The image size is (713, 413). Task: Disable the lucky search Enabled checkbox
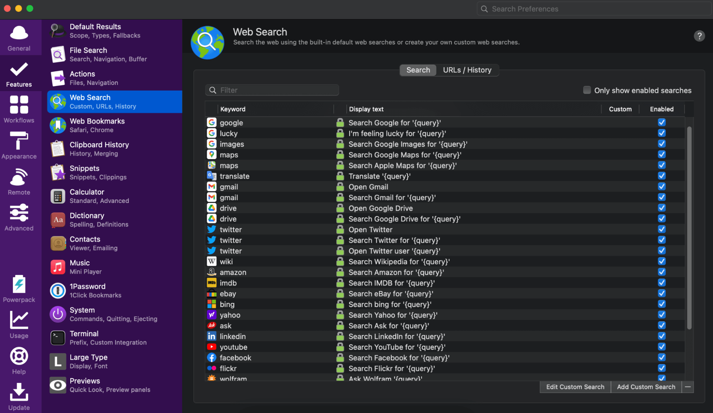pos(662,133)
